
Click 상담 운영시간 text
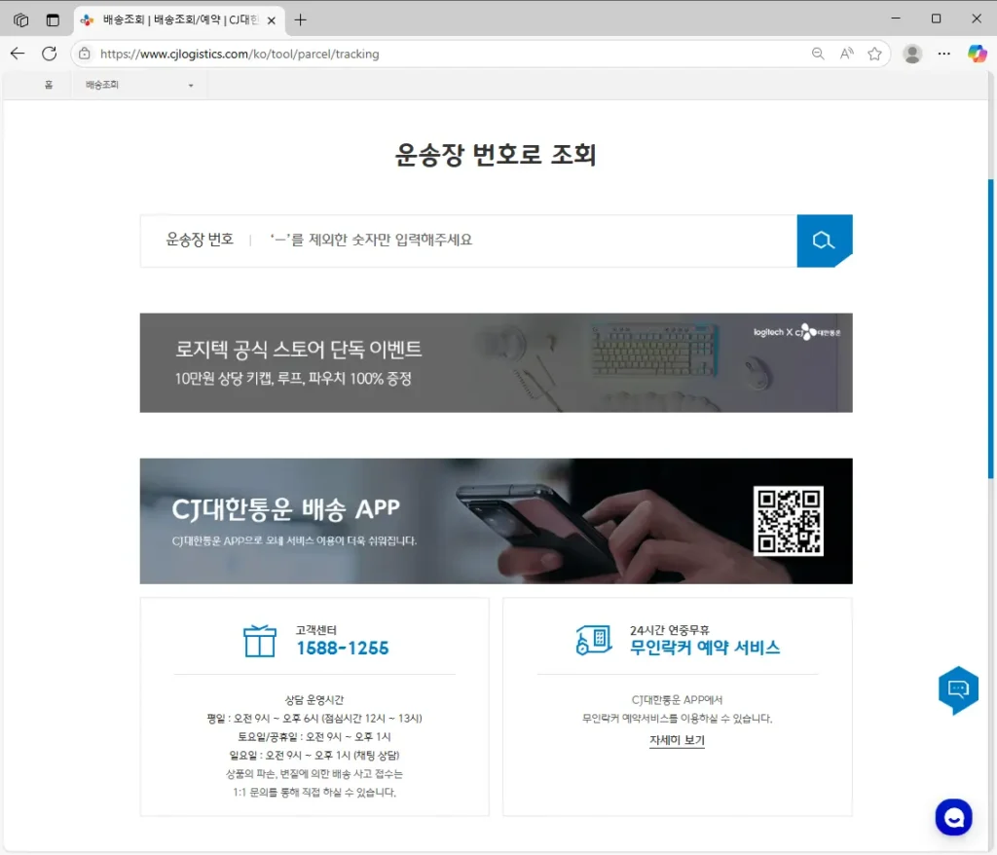pos(314,700)
